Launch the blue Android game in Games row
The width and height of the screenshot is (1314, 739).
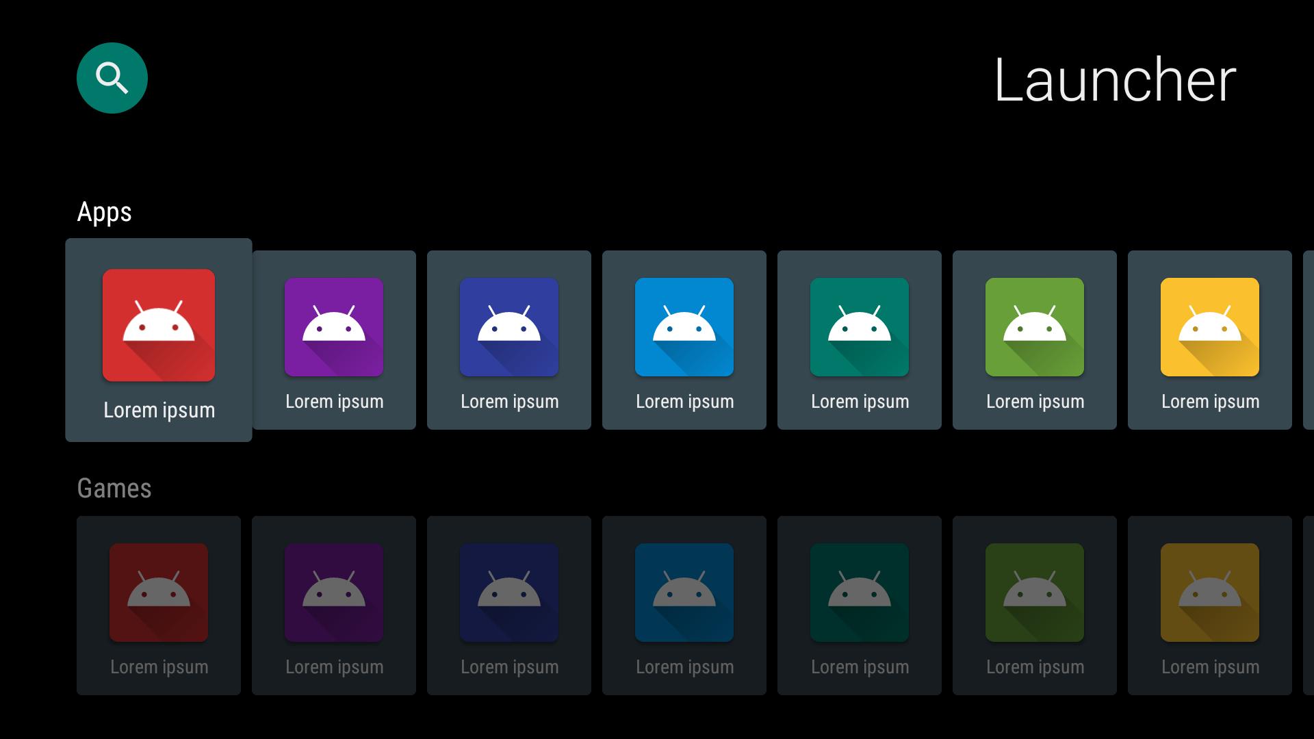684,606
